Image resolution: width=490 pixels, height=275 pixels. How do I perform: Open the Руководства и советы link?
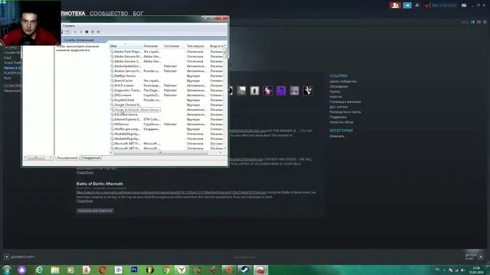(x=345, y=112)
